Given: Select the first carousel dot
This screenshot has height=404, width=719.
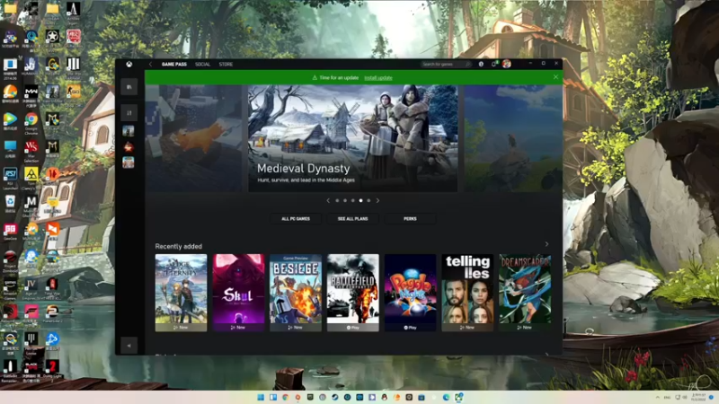Looking at the screenshot, I should (338, 200).
